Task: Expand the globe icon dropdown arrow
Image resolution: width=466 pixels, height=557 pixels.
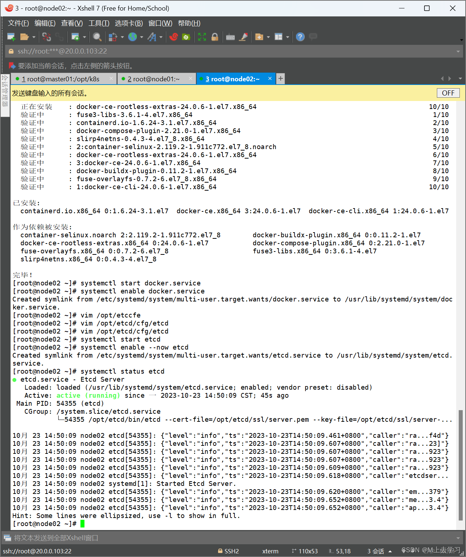Action: click(x=142, y=37)
